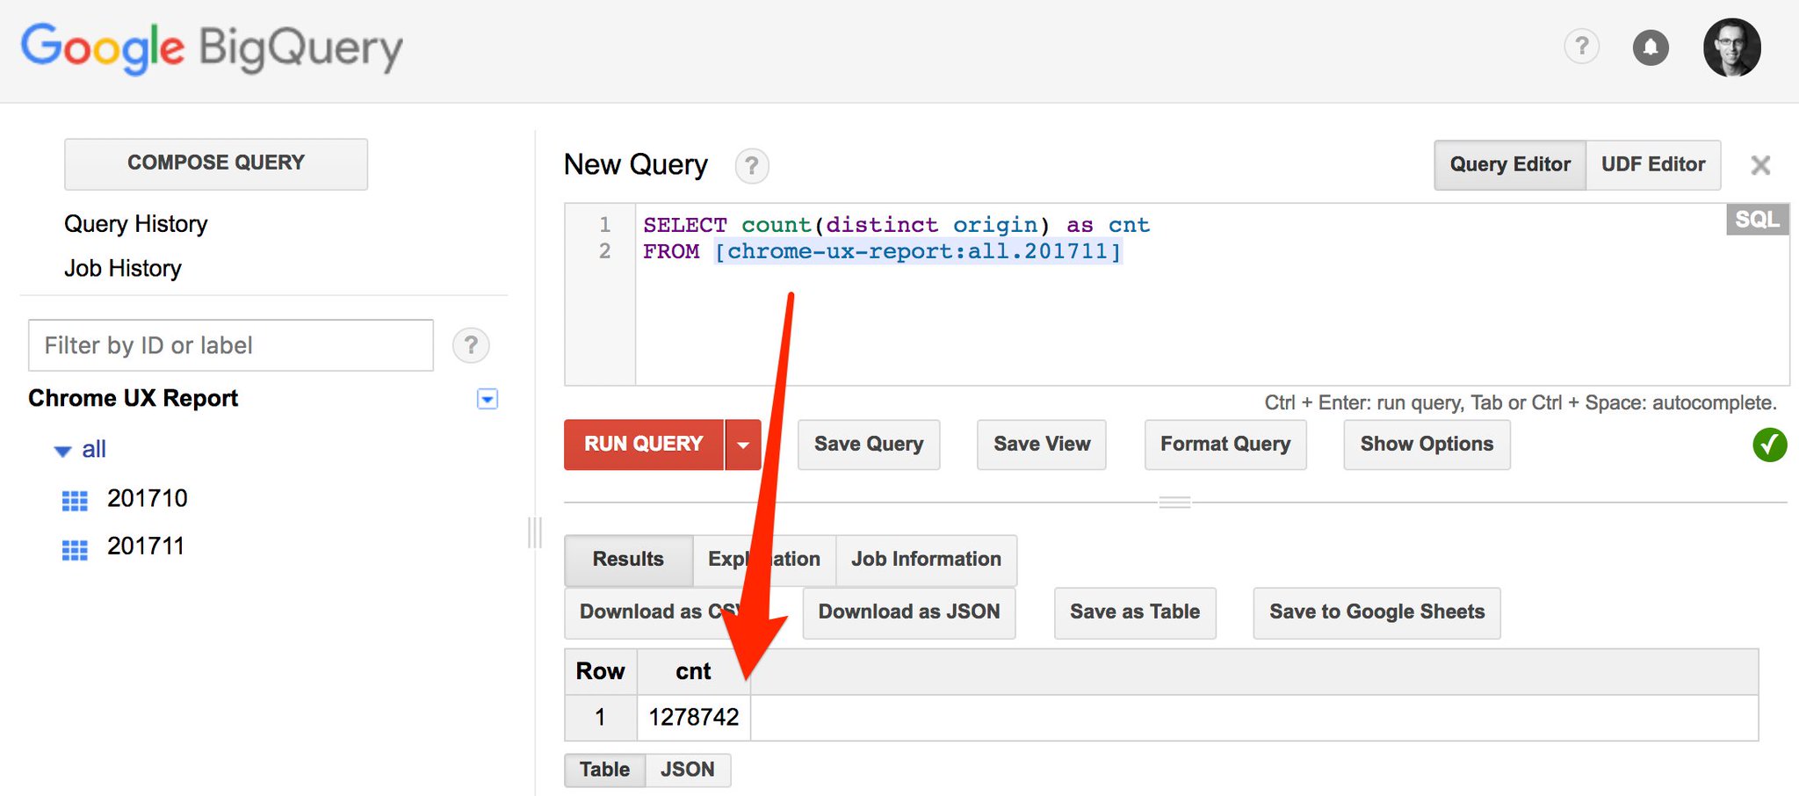Collapse the 'all' dataset tree node

click(62, 452)
